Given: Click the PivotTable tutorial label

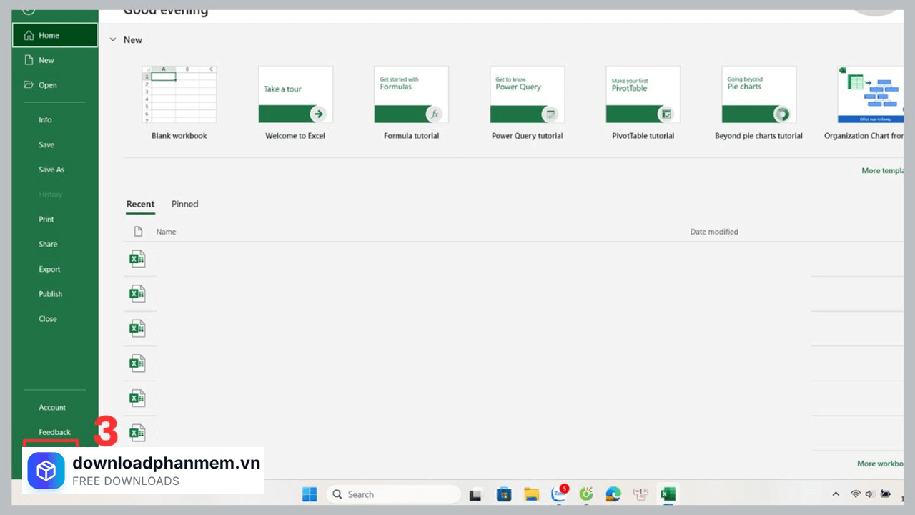Looking at the screenshot, I should tap(643, 136).
